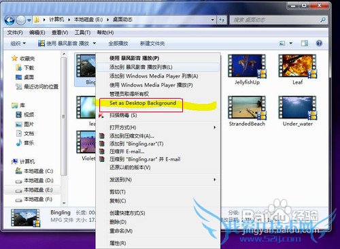The height and width of the screenshot is (249, 340).
Task: Click the sidebar scrollbar up arrow
Action: click(64, 54)
